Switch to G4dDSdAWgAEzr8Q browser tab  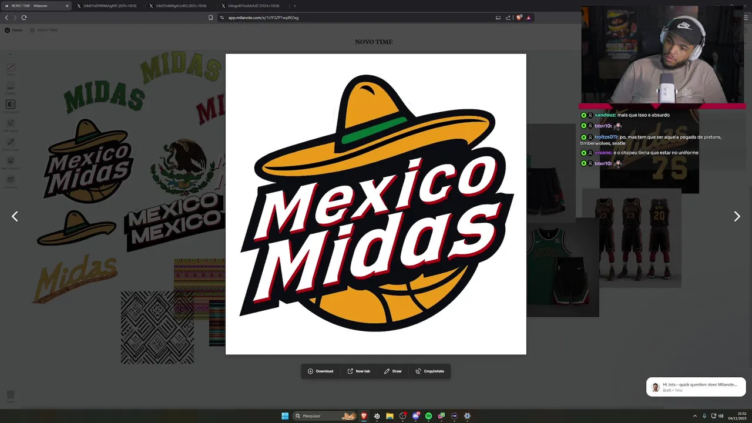pos(180,6)
